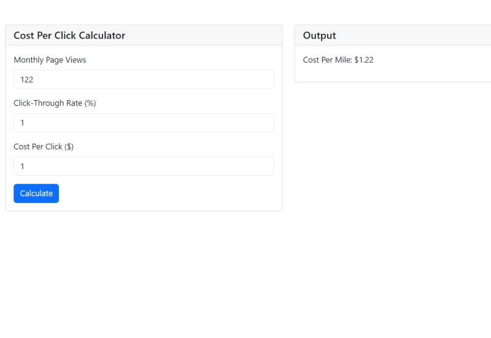The height and width of the screenshot is (338, 491).
Task: Click empty space right of Calculate button
Action: pos(166,194)
